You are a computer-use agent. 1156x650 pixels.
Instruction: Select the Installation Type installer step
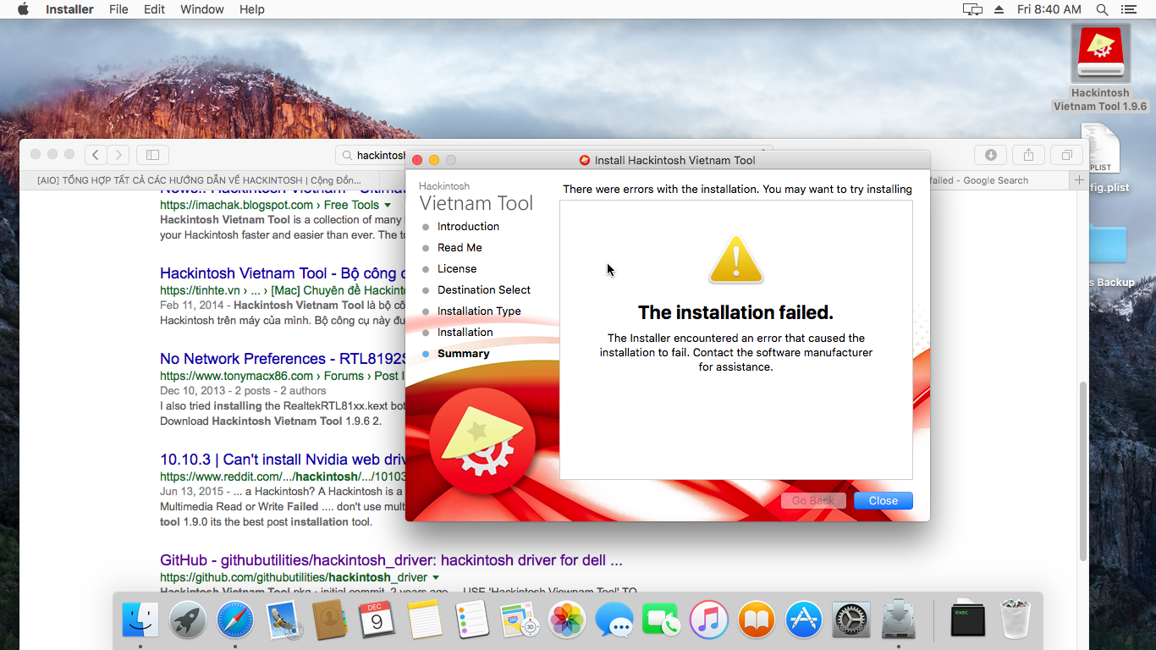pos(479,311)
